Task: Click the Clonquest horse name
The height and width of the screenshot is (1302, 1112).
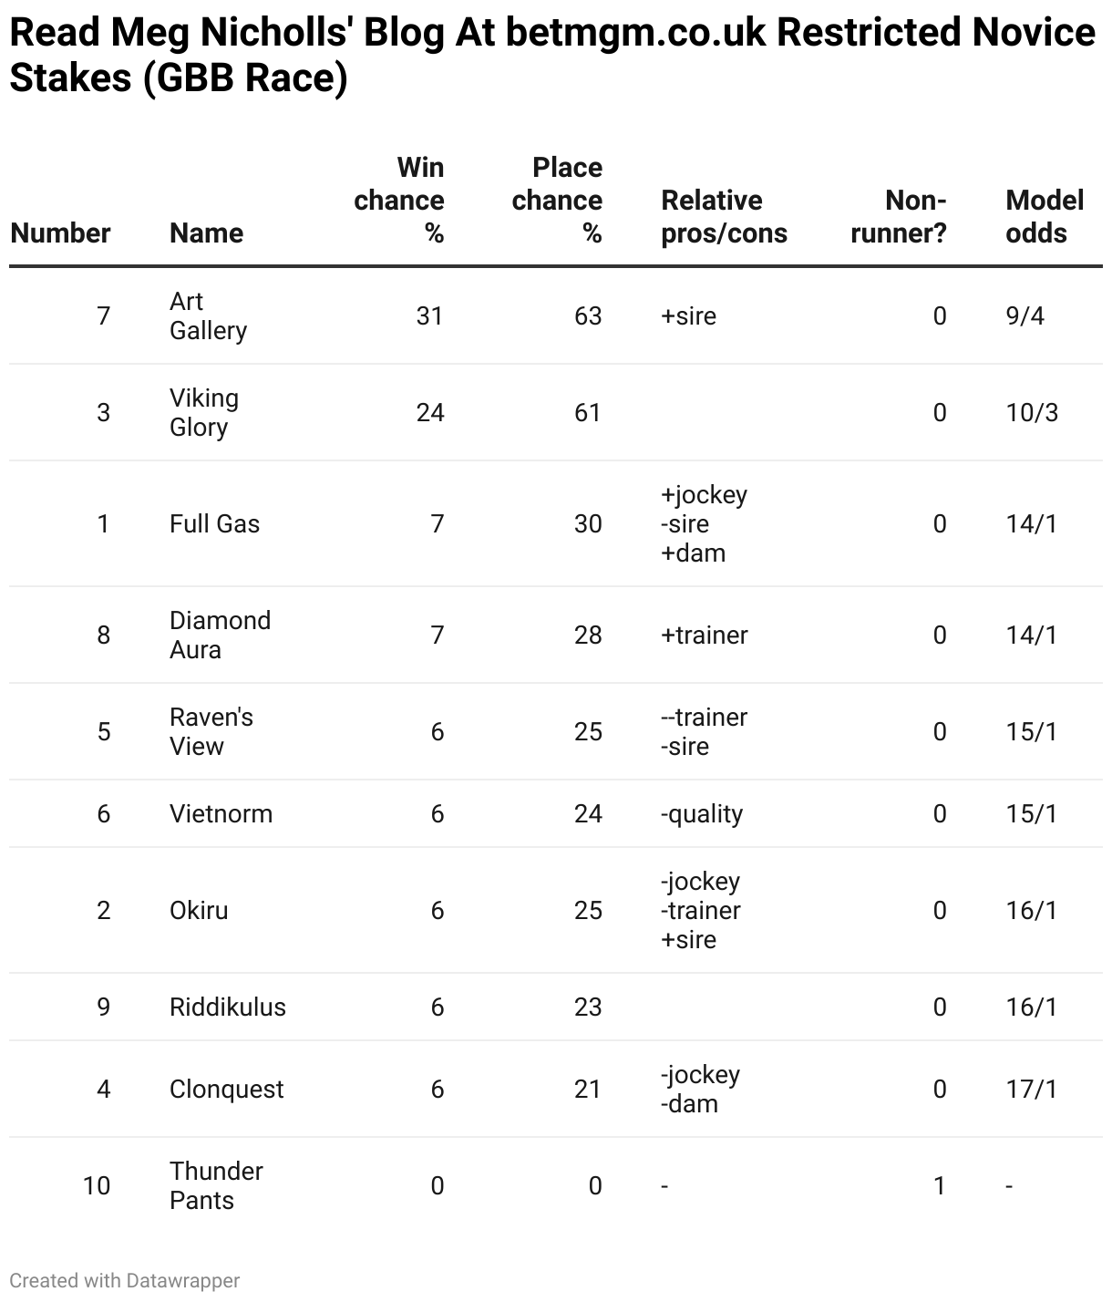Action: click(x=226, y=1089)
